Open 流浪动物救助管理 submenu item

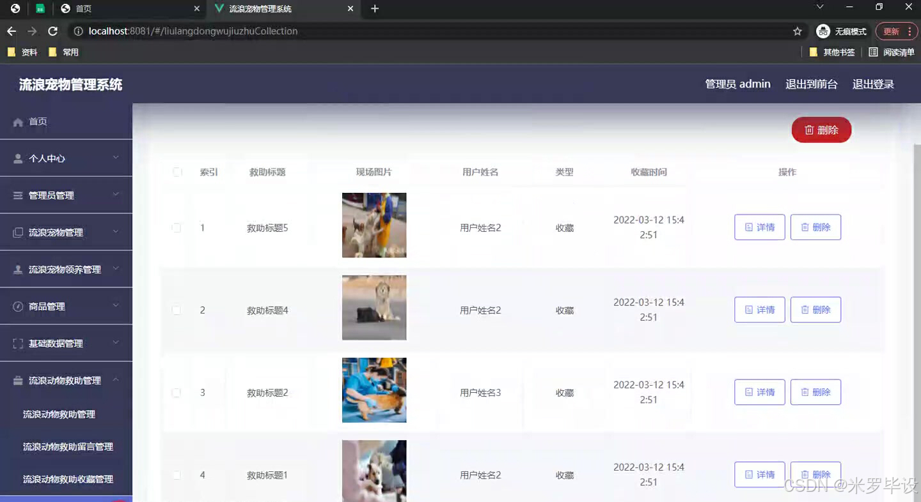click(x=66, y=415)
